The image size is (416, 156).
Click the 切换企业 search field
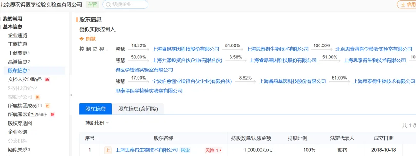point(126,4)
